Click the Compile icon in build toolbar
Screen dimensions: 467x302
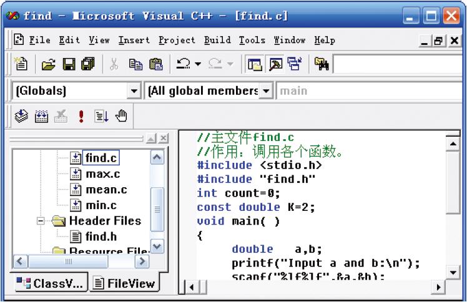pos(21,116)
